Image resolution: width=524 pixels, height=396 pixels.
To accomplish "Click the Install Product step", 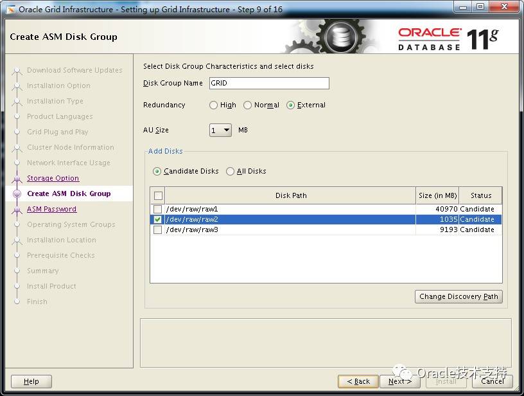I will (51, 286).
